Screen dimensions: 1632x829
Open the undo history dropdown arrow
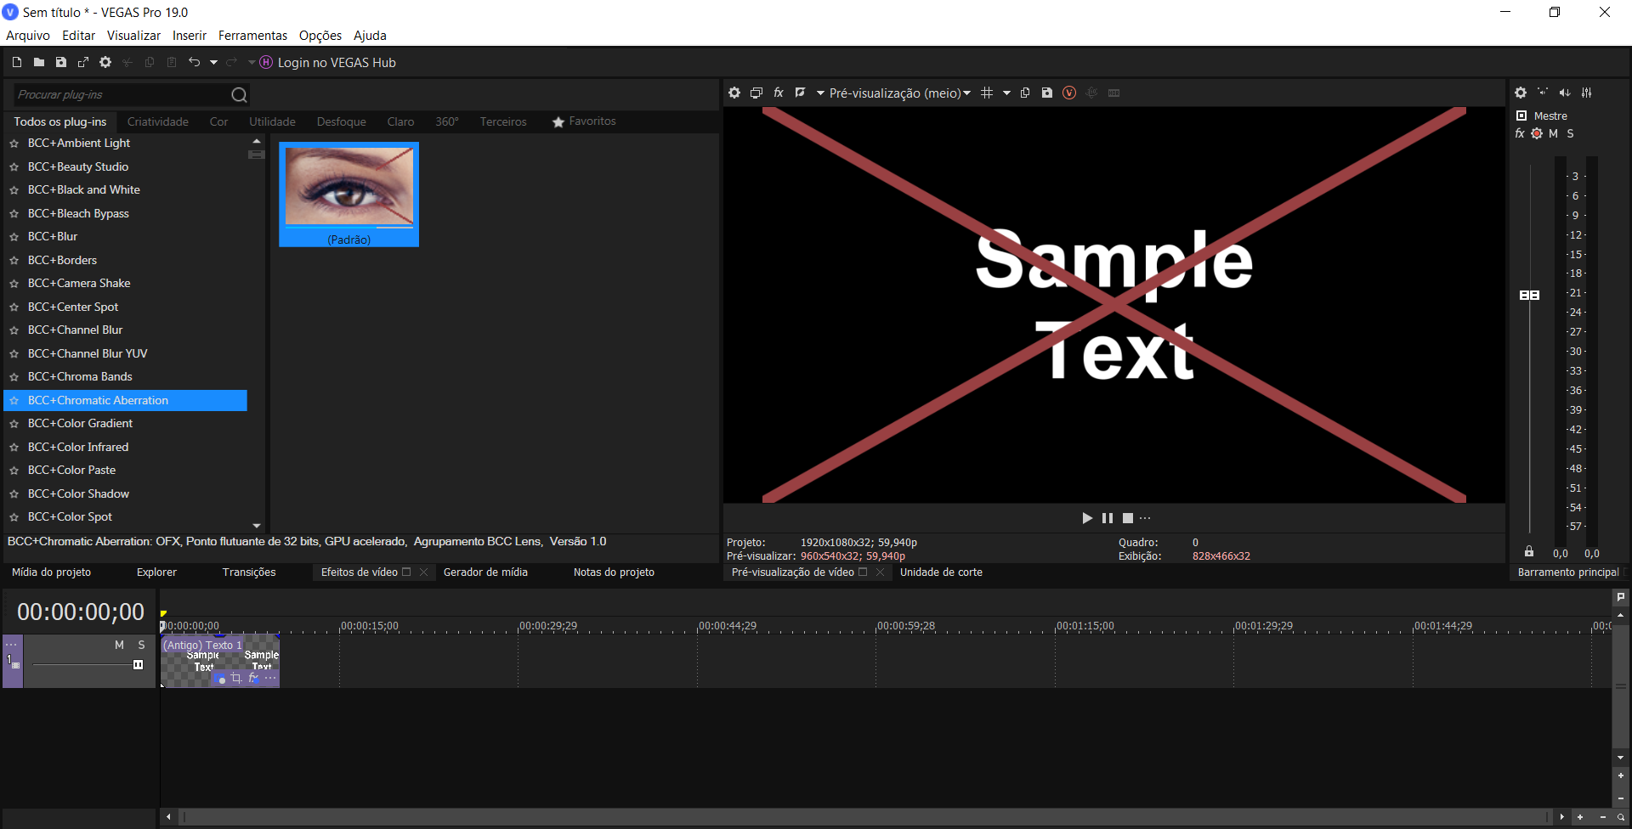pos(213,62)
